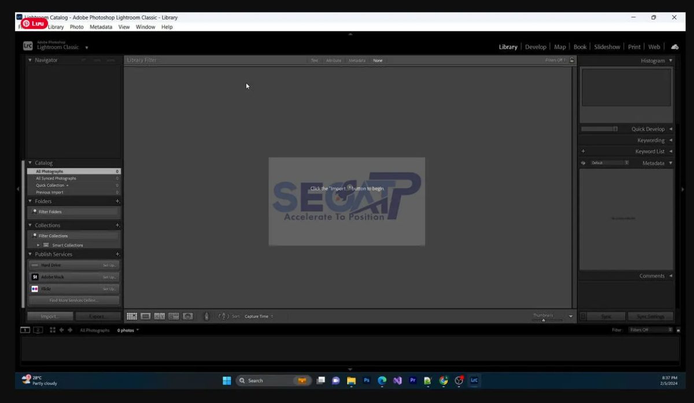This screenshot has width=694, height=403.
Task: Click the Flickr service icon
Action: click(x=35, y=289)
